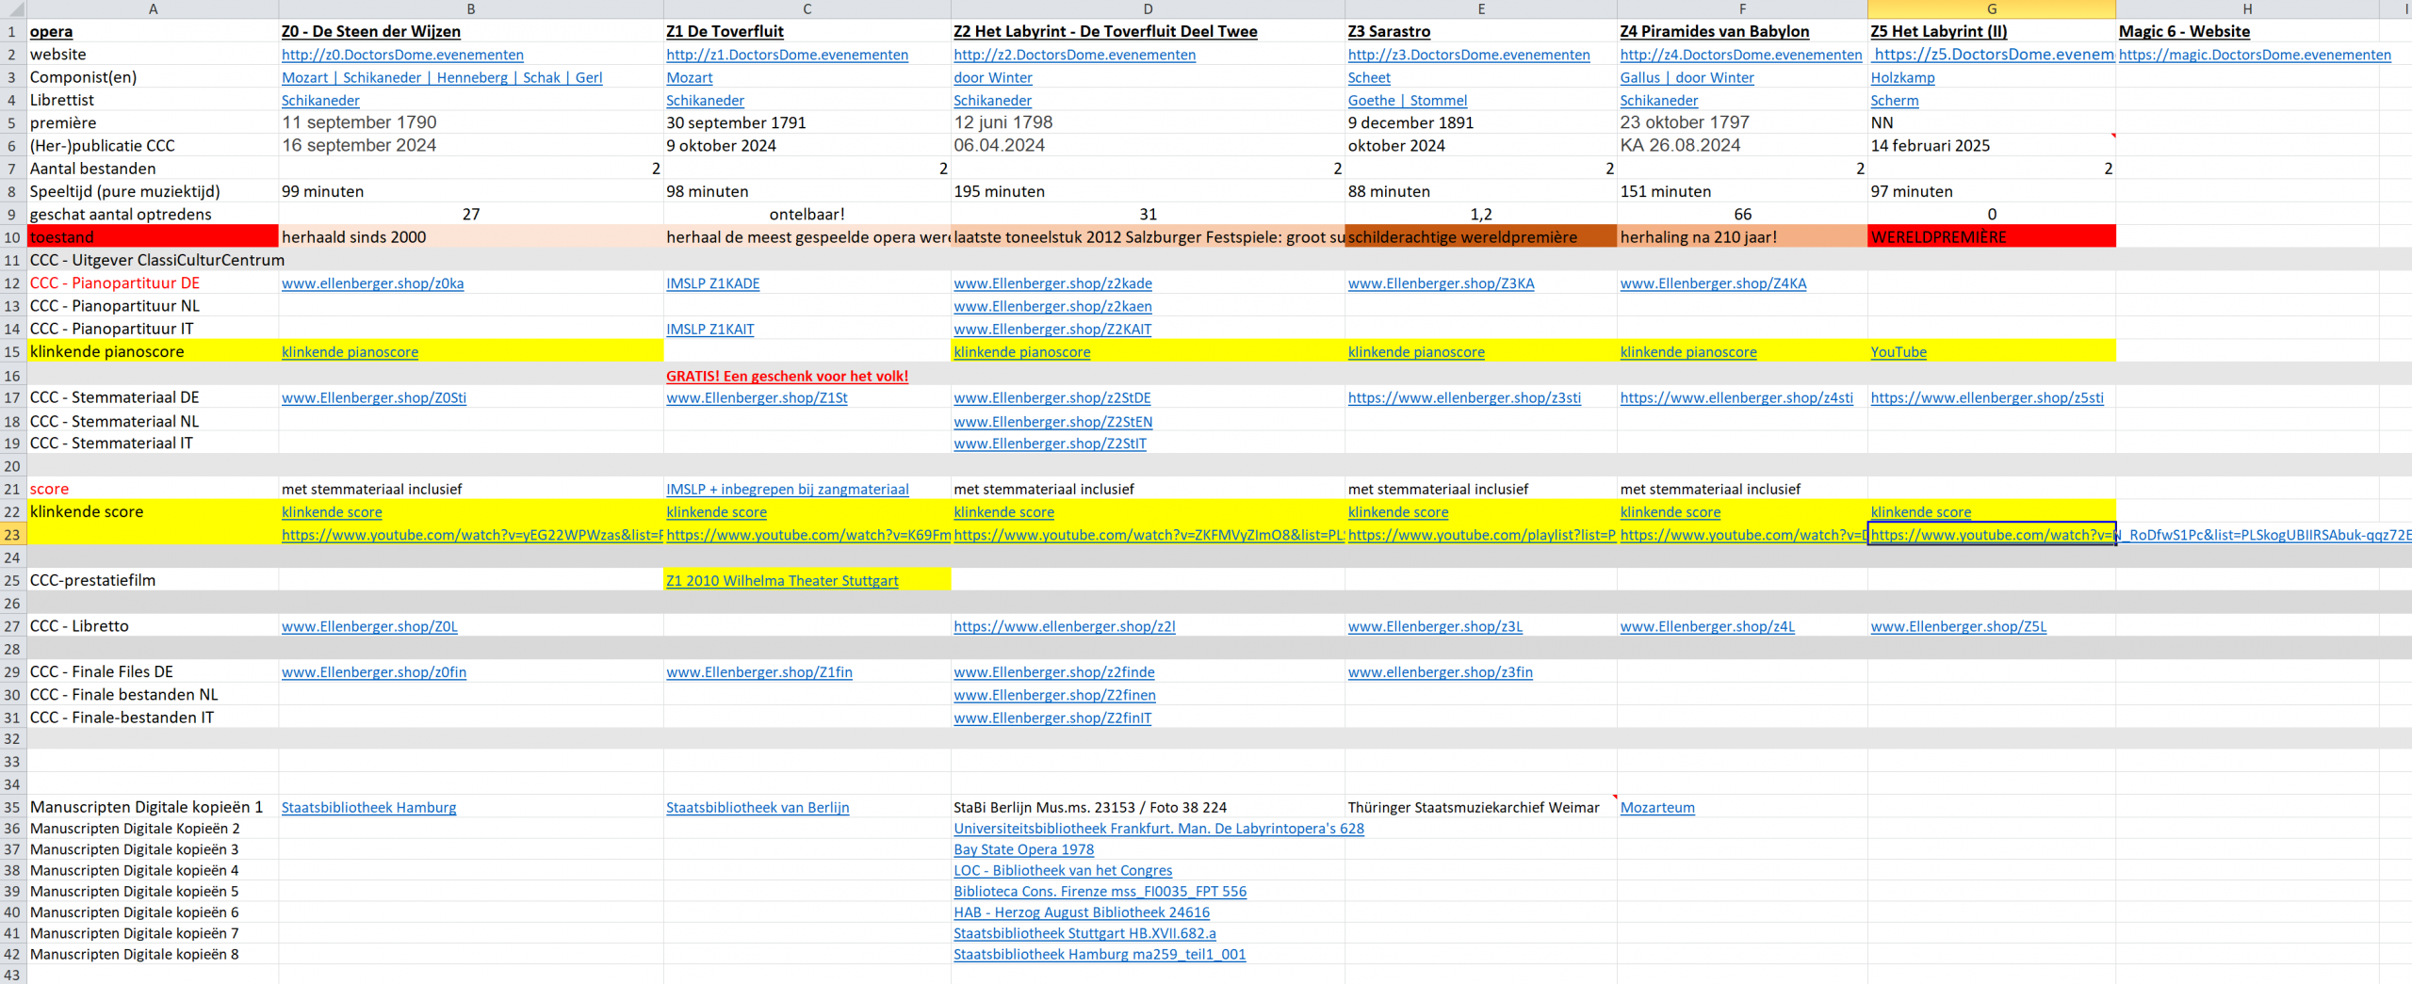Select row 23 header
Screen dimensions: 2412x984
point(12,535)
